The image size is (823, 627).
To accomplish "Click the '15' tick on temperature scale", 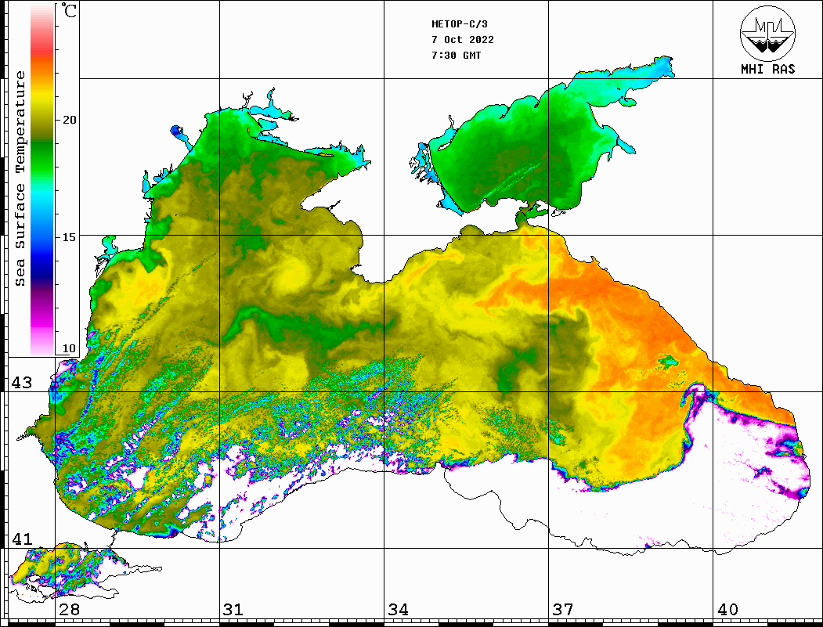I will coord(69,237).
